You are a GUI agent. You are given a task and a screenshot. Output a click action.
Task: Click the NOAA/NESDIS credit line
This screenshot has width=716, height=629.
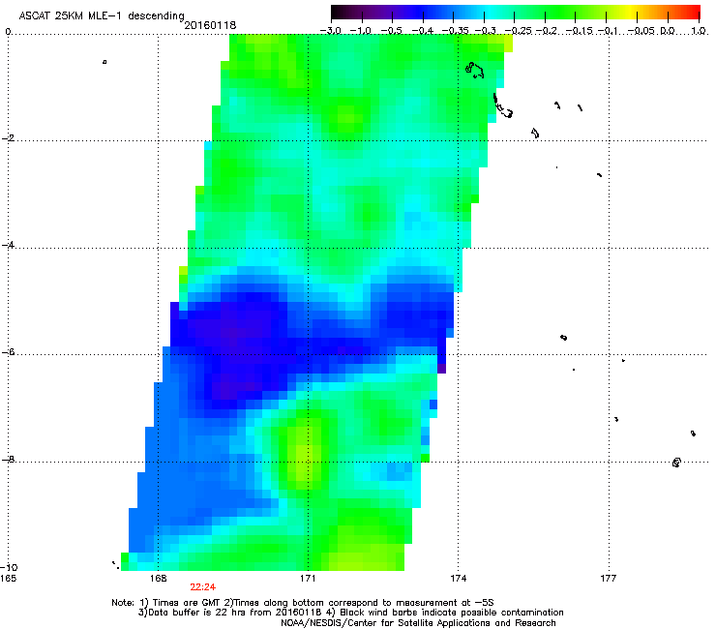pos(418,622)
